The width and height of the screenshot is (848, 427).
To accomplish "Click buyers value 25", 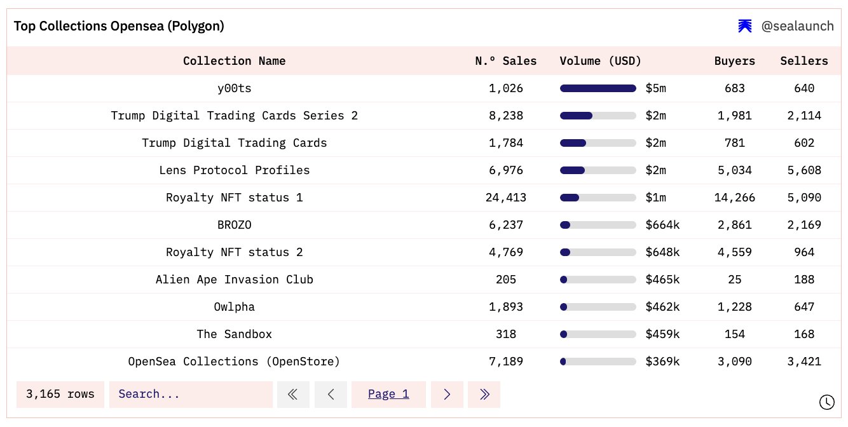I will 735,280.
